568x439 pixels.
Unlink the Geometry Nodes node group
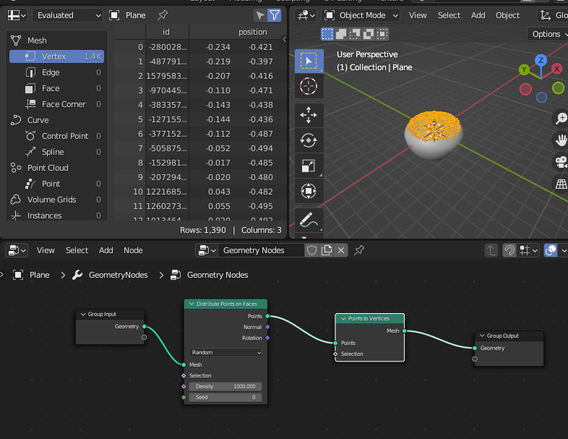[341, 250]
